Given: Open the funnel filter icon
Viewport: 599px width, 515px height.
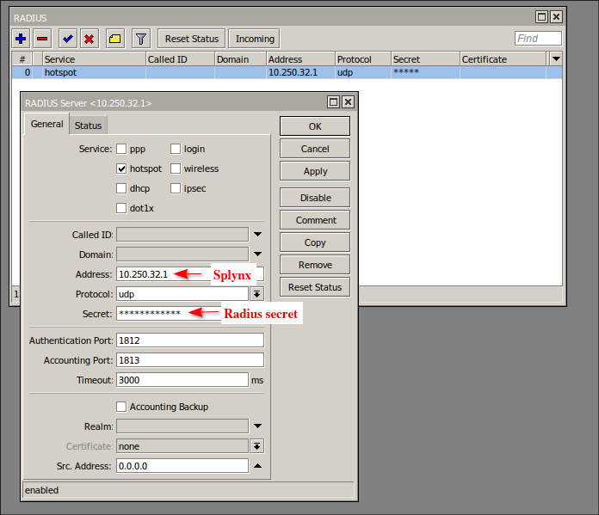Looking at the screenshot, I should 141,39.
